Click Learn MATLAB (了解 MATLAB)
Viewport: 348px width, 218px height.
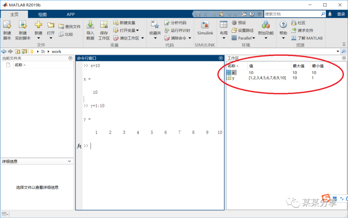pos(307,38)
